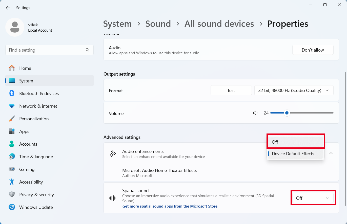The image size is (347, 224).
Task: Click the Network & internet globe icon
Action: click(x=12, y=106)
